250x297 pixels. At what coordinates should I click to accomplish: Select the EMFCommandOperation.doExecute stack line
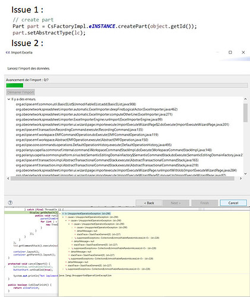[x=87, y=135]
